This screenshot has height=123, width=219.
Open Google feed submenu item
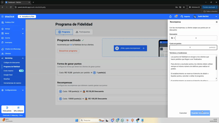(x=8, y=75)
